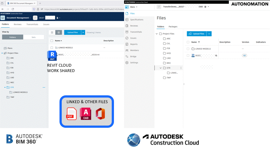
Task: Open the Transmittals tab in BIM 360
Action: tap(32, 24)
